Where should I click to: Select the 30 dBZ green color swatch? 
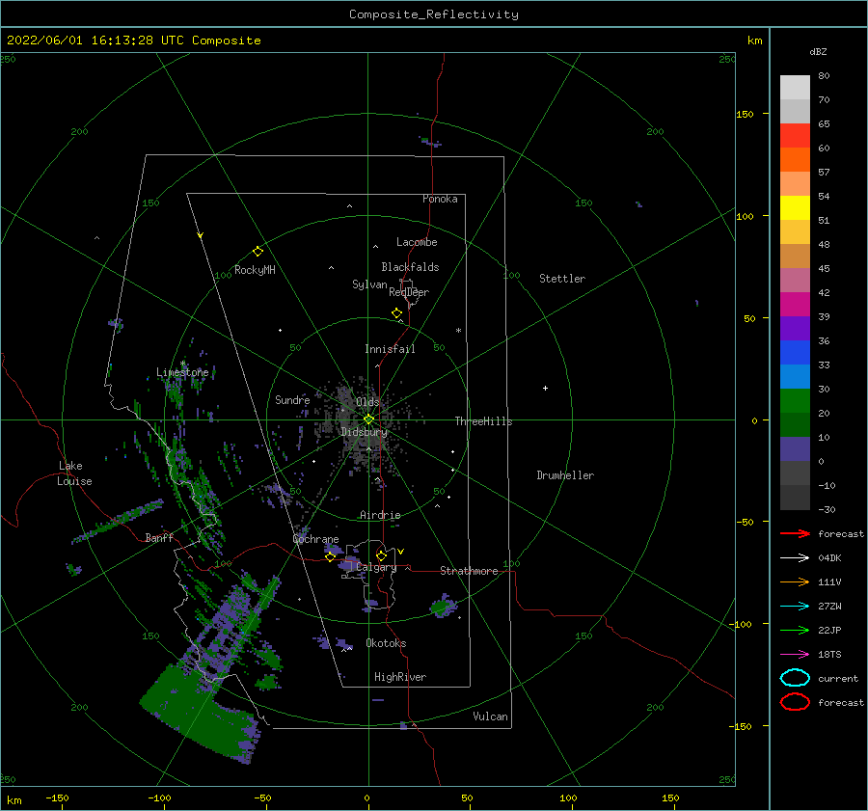click(x=795, y=401)
